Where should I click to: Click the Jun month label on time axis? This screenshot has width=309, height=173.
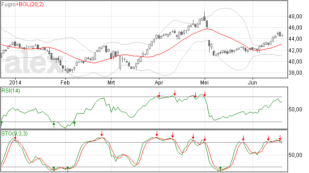click(253, 82)
